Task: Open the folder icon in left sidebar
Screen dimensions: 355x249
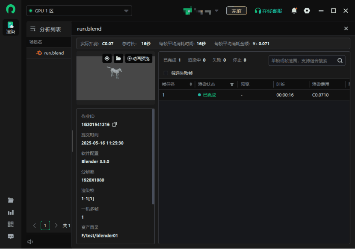Action: (x=11, y=200)
